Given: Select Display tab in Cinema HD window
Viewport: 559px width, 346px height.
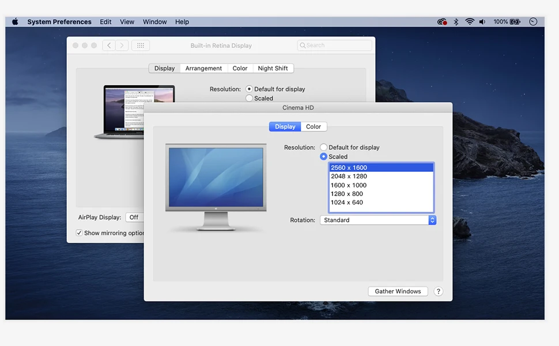Looking at the screenshot, I should (x=285, y=127).
